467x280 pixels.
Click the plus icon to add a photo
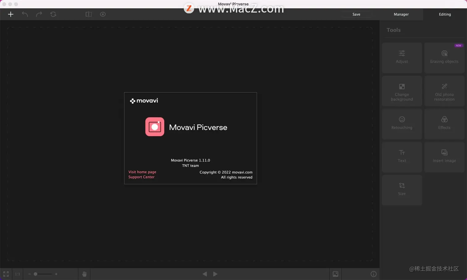11,14
